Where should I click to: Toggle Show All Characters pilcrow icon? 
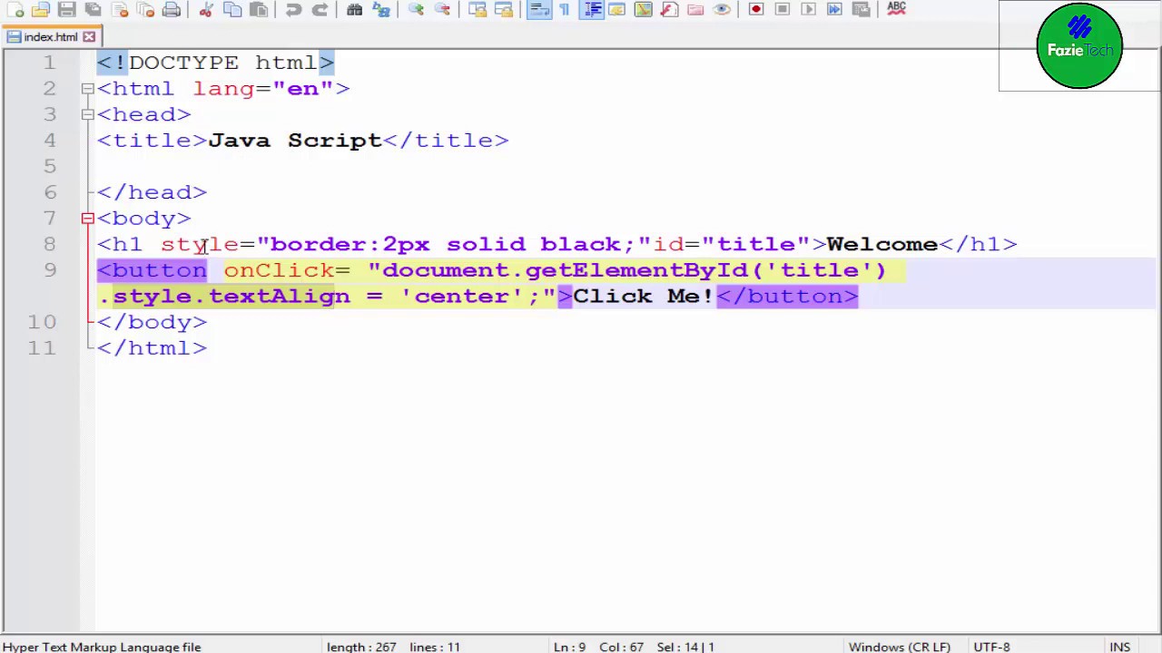(x=565, y=9)
